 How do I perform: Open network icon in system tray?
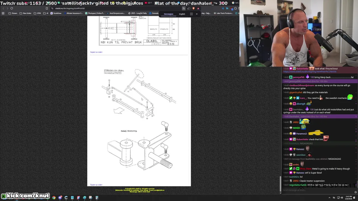[338, 198]
